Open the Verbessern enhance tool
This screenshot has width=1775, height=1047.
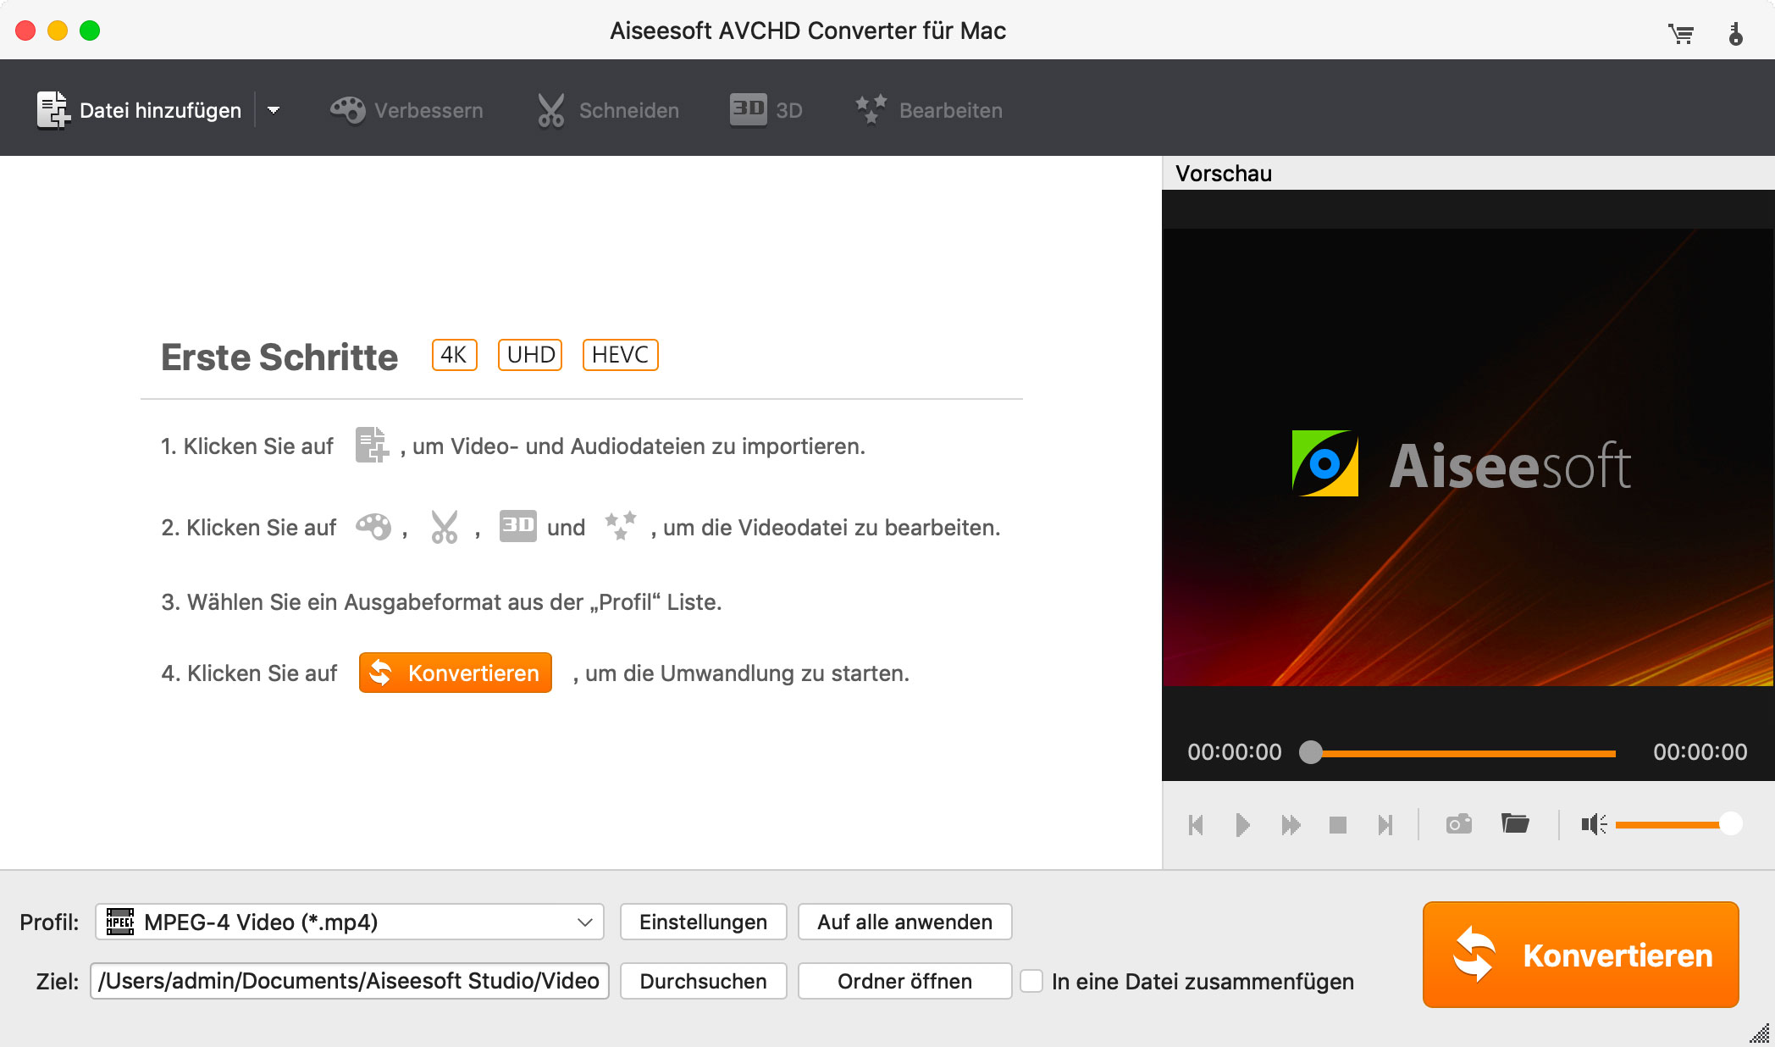406,110
